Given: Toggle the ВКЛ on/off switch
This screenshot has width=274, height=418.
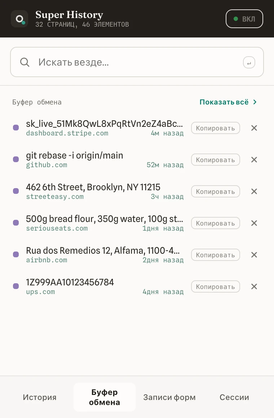Looking at the screenshot, I should (x=244, y=19).
